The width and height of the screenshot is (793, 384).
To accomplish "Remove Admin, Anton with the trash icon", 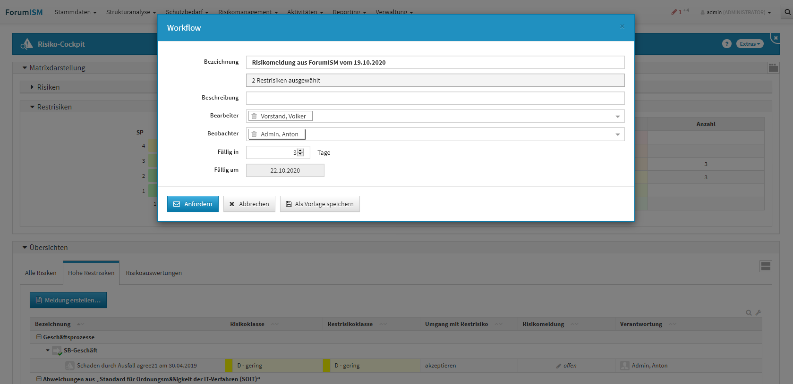I will coord(254,134).
